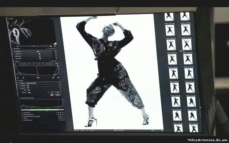
Task: Click the zoom-in icon beside the navigator slider
Action: pos(51,46)
